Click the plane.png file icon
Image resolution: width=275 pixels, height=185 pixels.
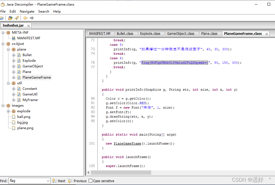click(14, 128)
